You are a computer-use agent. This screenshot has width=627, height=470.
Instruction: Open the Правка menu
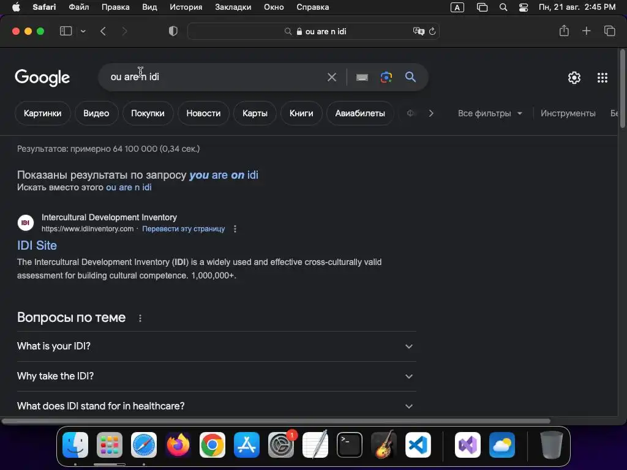click(115, 7)
